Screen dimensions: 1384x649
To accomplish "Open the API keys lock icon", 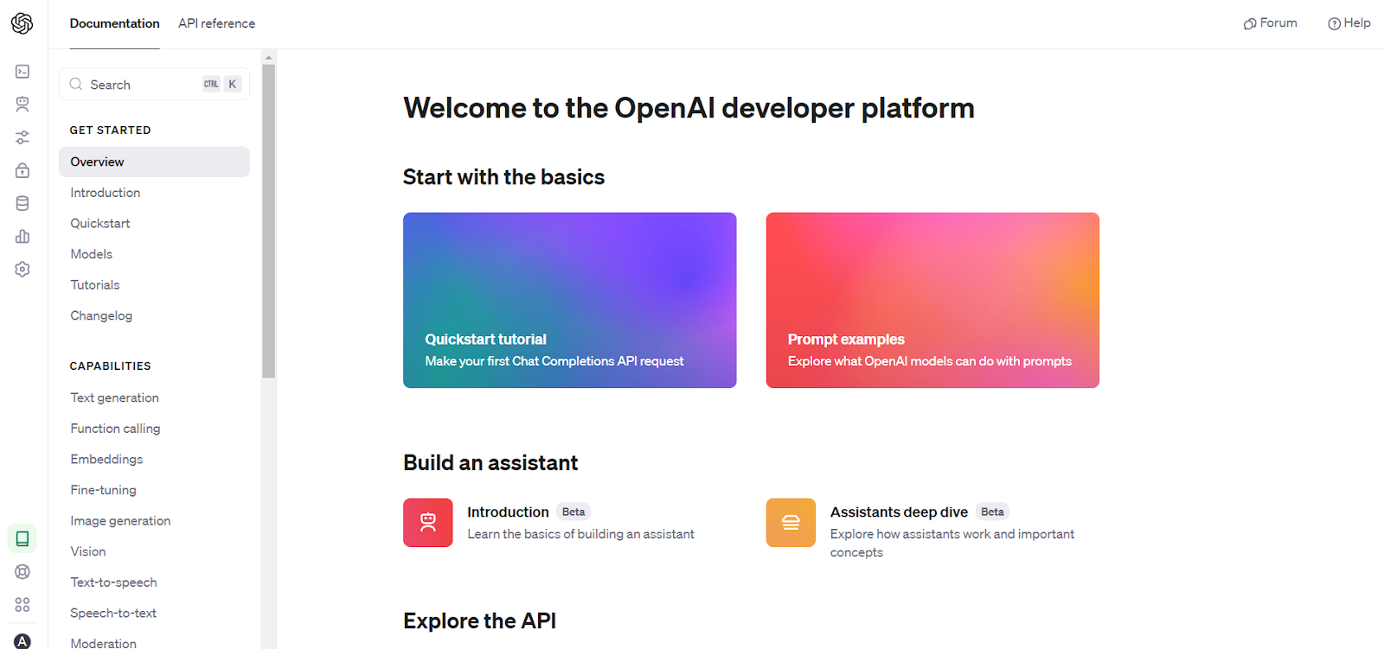I will coord(22,170).
